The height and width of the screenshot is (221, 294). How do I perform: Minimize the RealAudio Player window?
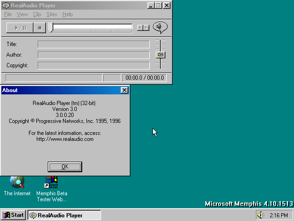tap(151, 6)
